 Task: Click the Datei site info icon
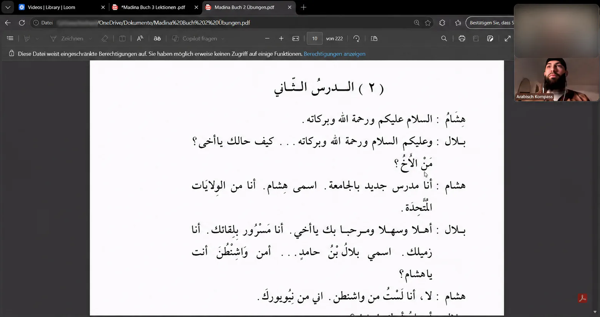click(36, 23)
